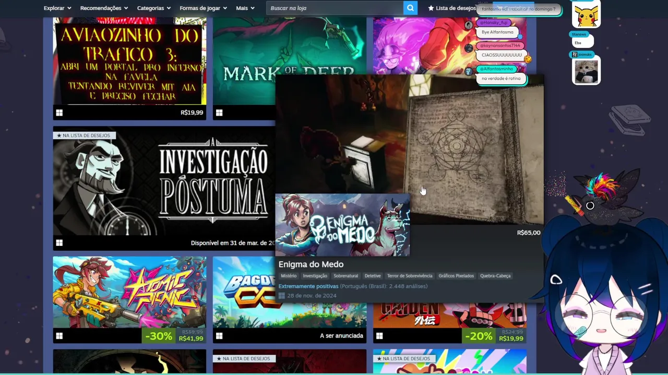Screen dimensions: 668x375
Task: Click the @kaynansantos7144 username tag
Action: 500,46
